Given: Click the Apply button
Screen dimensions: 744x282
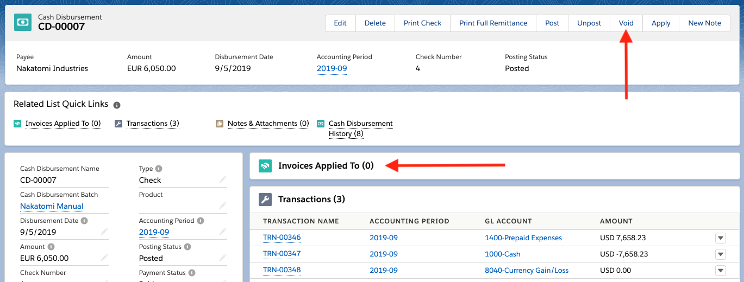Looking at the screenshot, I should pos(661,23).
